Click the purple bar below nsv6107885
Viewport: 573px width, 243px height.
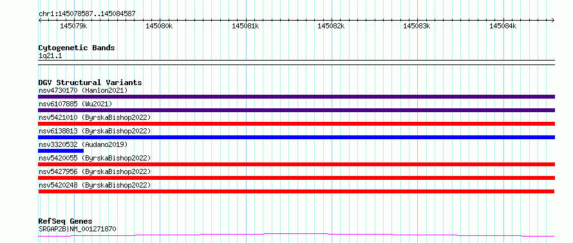click(x=296, y=110)
